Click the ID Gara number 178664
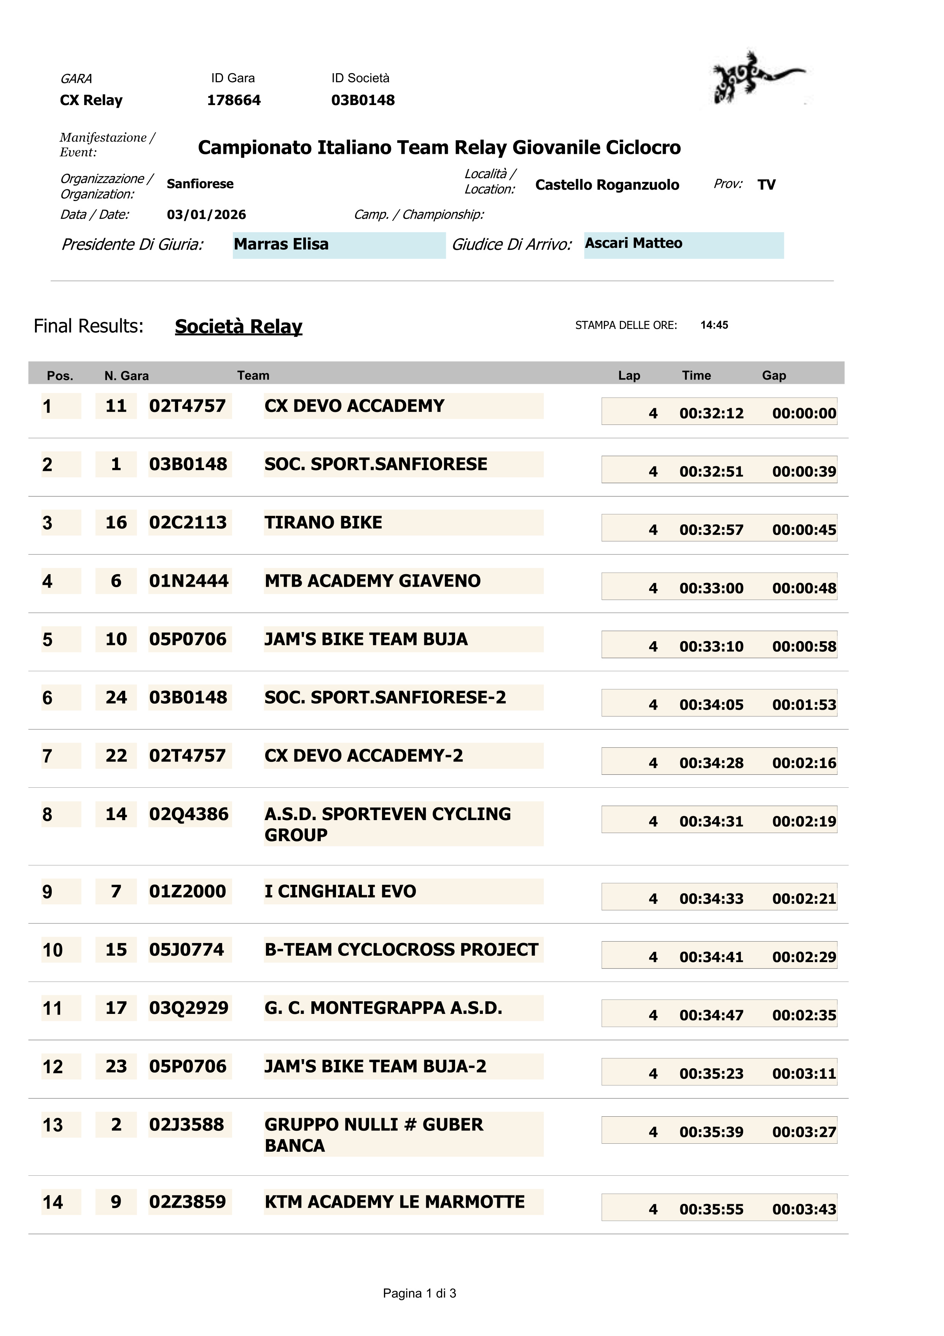The width and height of the screenshot is (944, 1336). point(234,100)
